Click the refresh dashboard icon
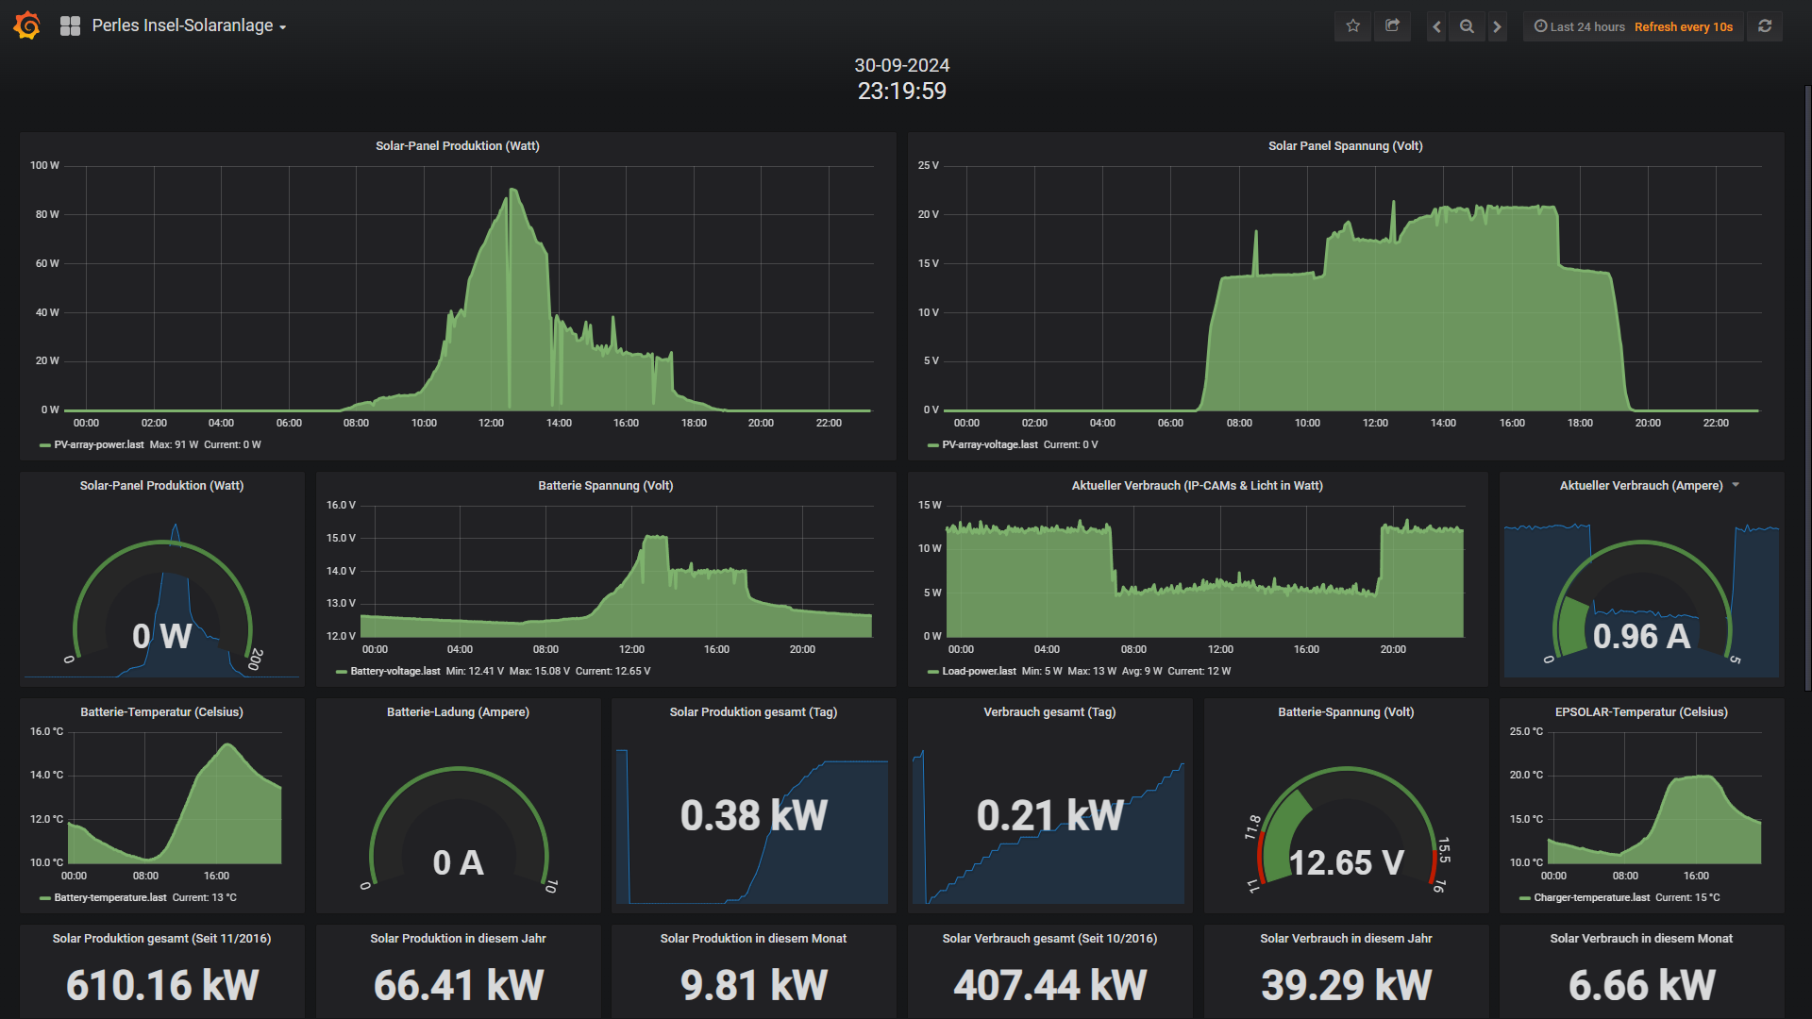1812x1019 pixels. coord(1765,26)
